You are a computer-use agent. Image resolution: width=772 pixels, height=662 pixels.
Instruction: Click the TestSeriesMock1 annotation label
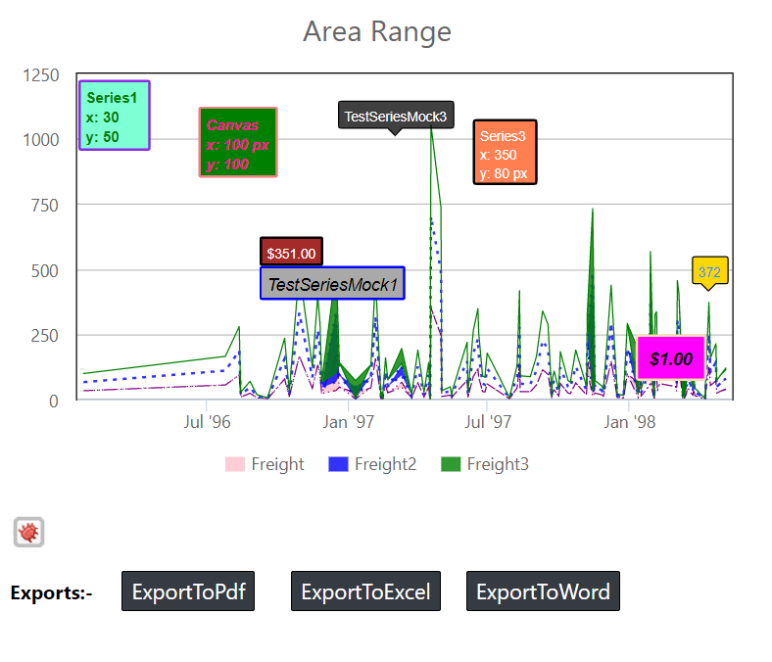(332, 283)
